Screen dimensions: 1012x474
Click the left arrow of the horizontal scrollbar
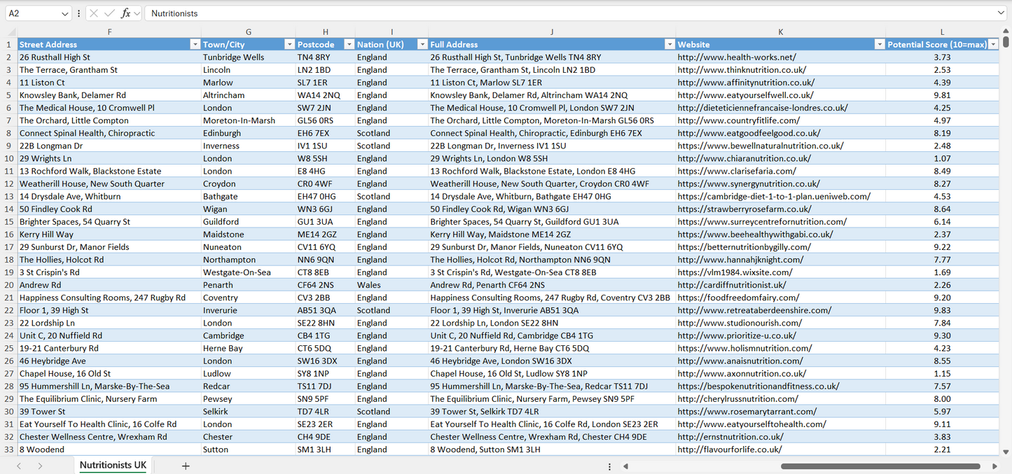click(x=626, y=465)
